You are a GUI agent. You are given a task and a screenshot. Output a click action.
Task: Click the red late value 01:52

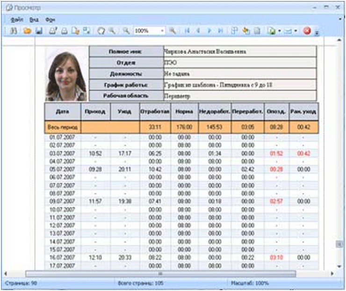pos(276,153)
